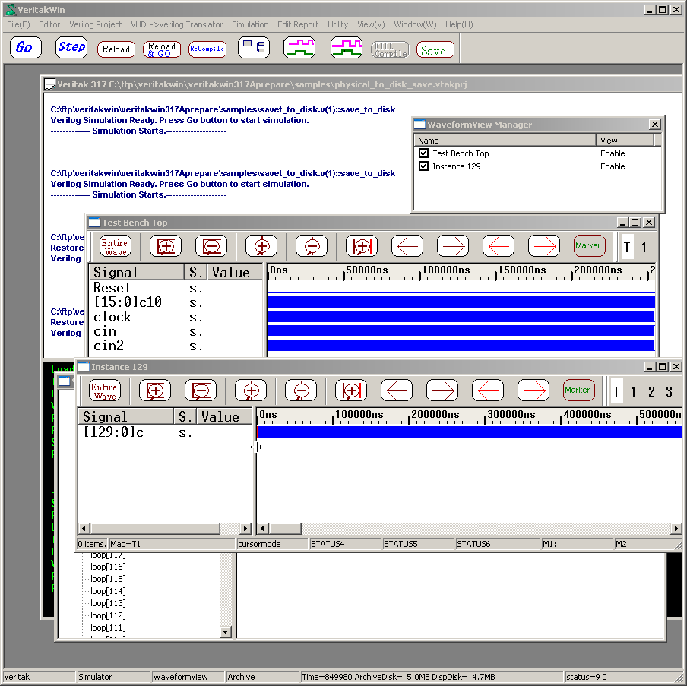Viewport: 687px width, 686px height.
Task: Open the Verilog Project menu
Action: (95, 24)
